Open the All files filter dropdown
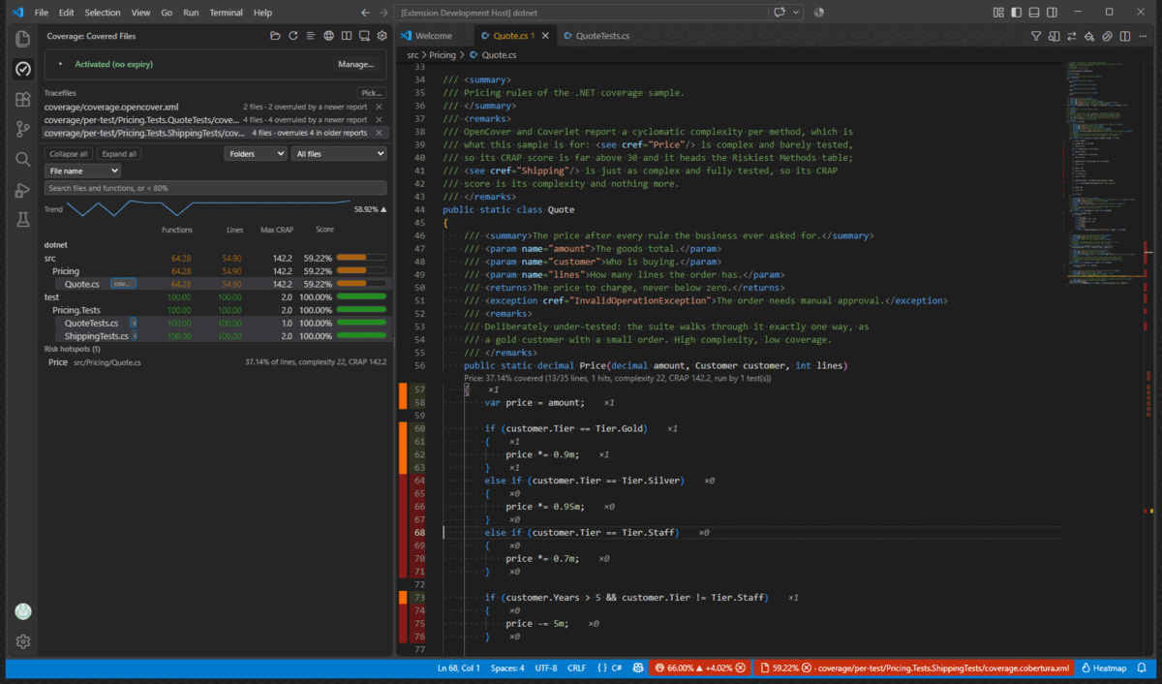This screenshot has width=1162, height=684. click(x=340, y=153)
